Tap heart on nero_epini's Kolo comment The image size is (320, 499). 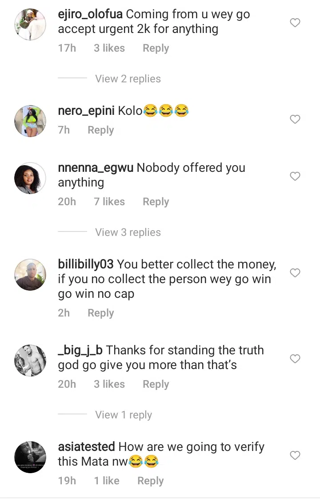[295, 119]
